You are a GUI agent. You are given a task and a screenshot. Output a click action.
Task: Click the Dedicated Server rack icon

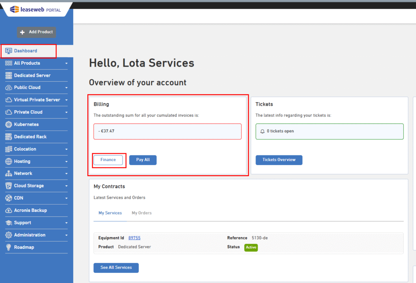click(9, 75)
